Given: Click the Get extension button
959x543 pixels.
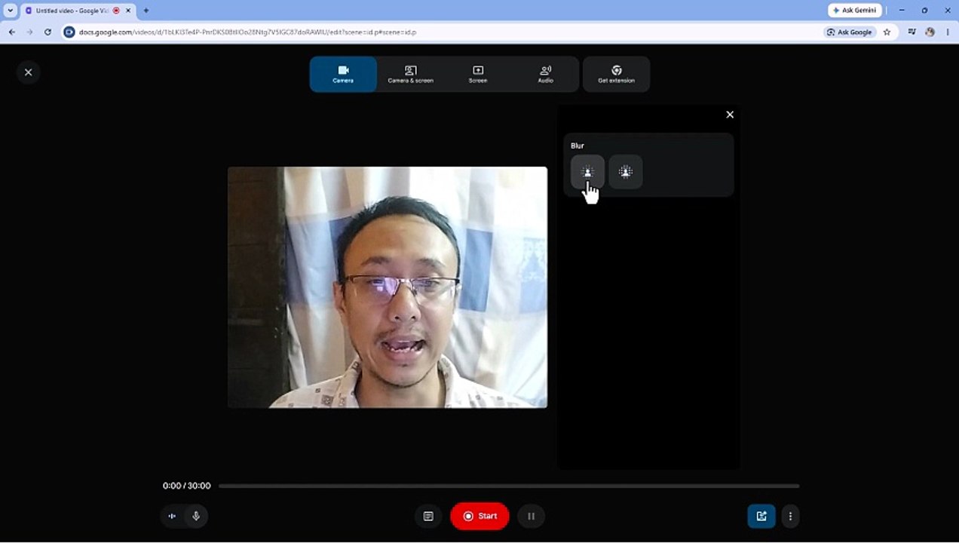Looking at the screenshot, I should click(616, 74).
